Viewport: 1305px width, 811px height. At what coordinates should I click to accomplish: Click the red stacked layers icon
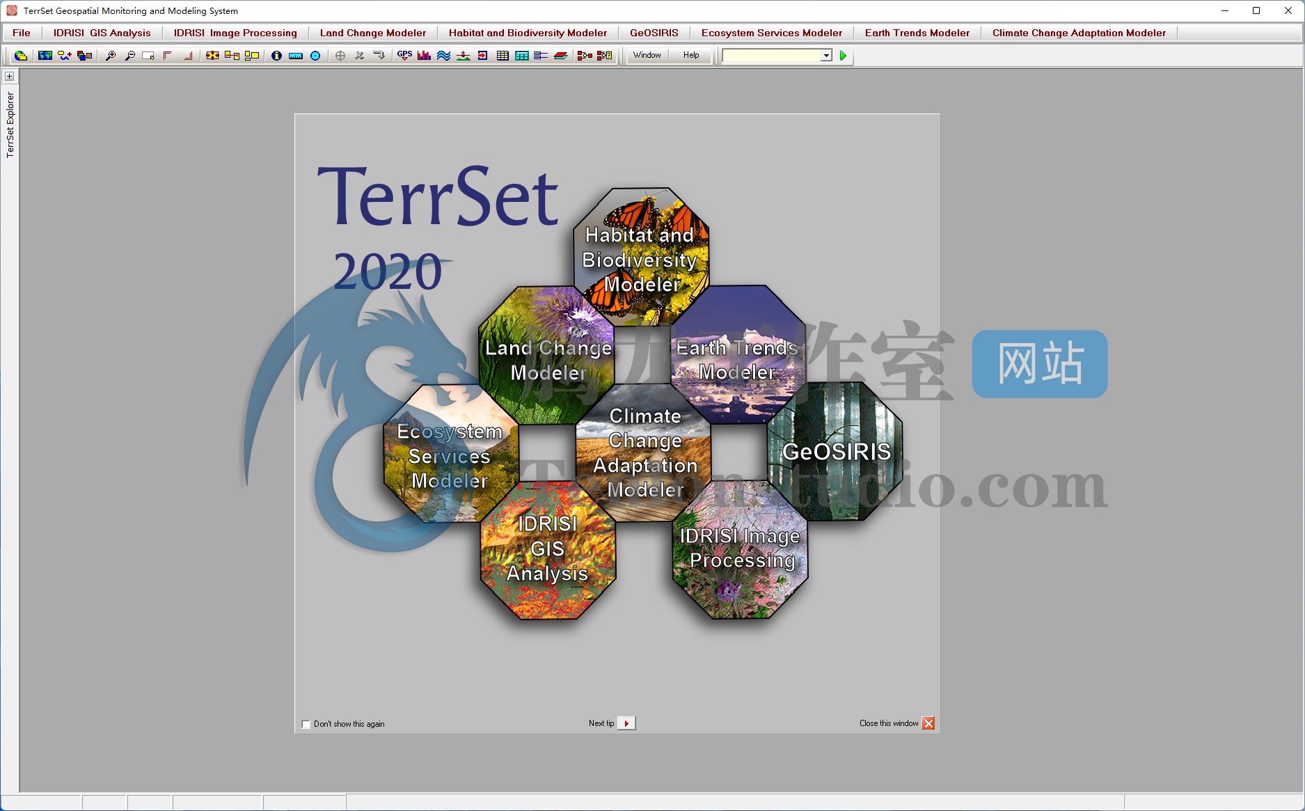point(560,56)
